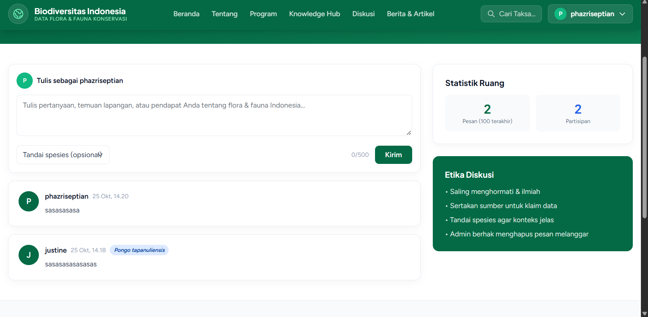Select Berita & Artikel in the navbar
Screen dimensions: 648x317
(410, 14)
